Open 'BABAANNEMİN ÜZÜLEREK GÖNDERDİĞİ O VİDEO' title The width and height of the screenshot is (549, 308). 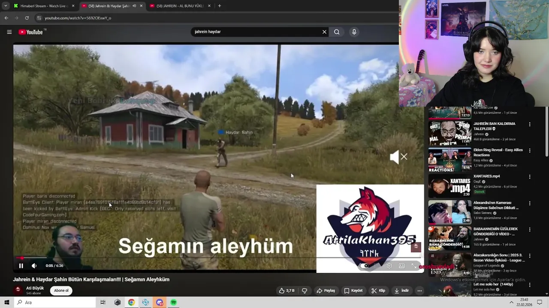(495, 231)
